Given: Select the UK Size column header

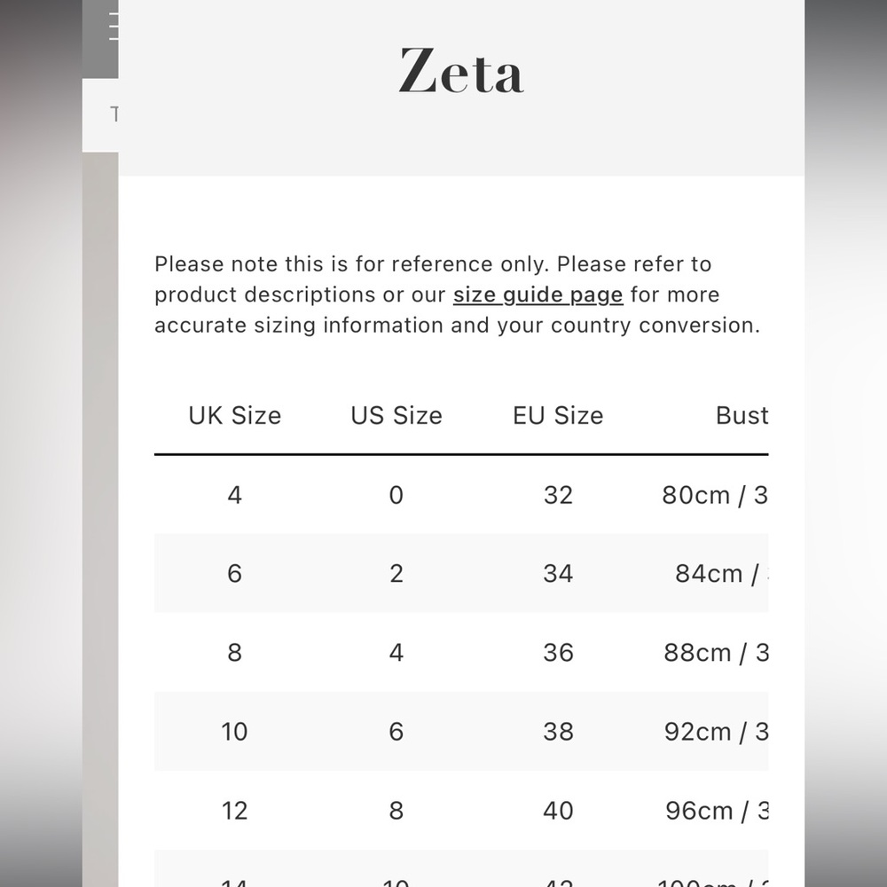Looking at the screenshot, I should (x=235, y=416).
